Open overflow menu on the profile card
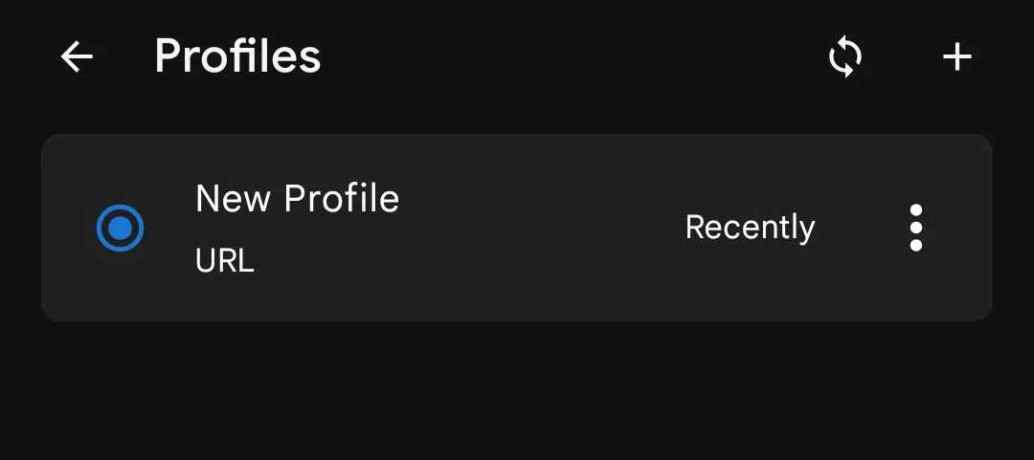This screenshot has width=1034, height=460. [916, 228]
